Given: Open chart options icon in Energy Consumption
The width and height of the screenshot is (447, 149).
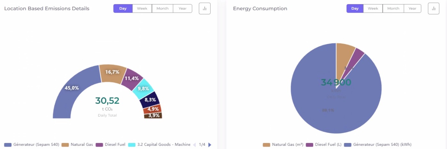Looking at the screenshot, I should pyautogui.click(x=434, y=9).
